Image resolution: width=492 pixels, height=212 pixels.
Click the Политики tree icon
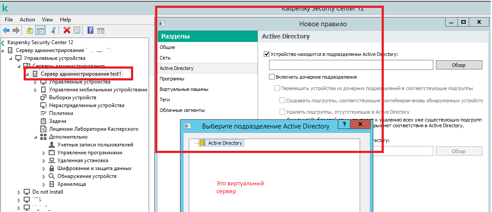(43, 113)
